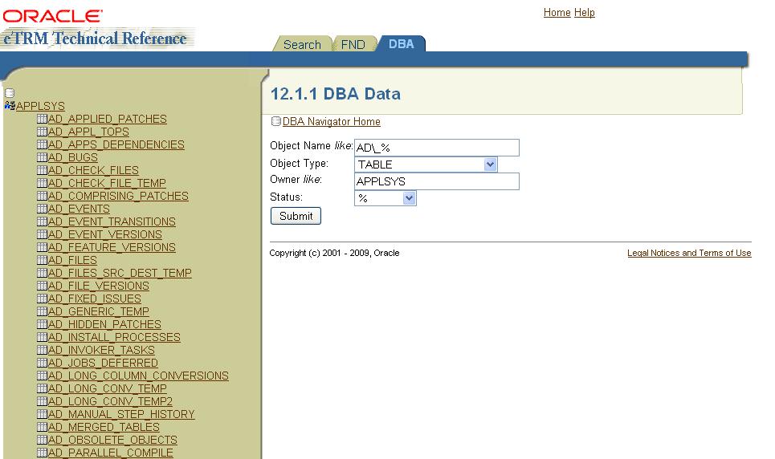Open the Home link at top
Viewport: 775px width, 459px height.
point(557,12)
